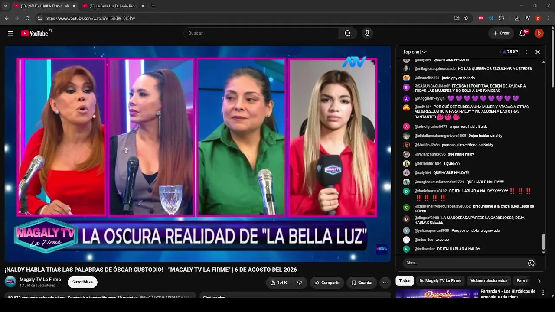Open chat user @miau_tee

tap(424, 240)
